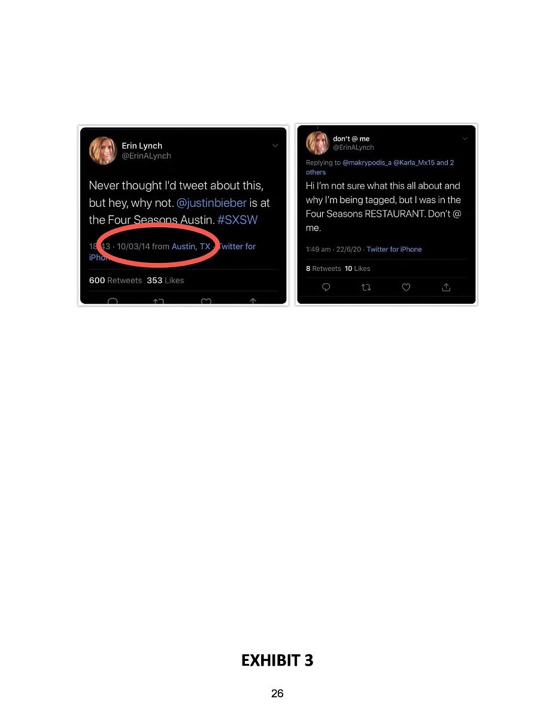Image resolution: width=555 pixels, height=719 pixels.
Task: Tap reply icon under the Erin Lynch tweet
Action: (x=112, y=301)
